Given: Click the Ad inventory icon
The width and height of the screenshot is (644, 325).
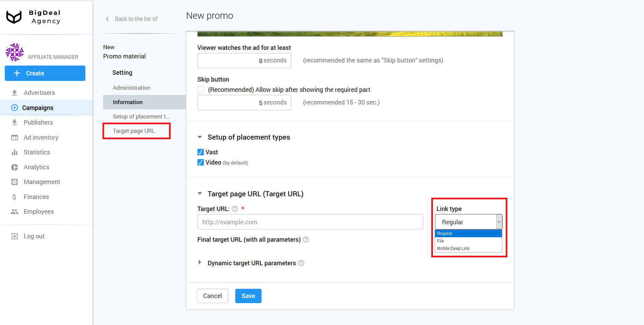Looking at the screenshot, I should coord(14,138).
